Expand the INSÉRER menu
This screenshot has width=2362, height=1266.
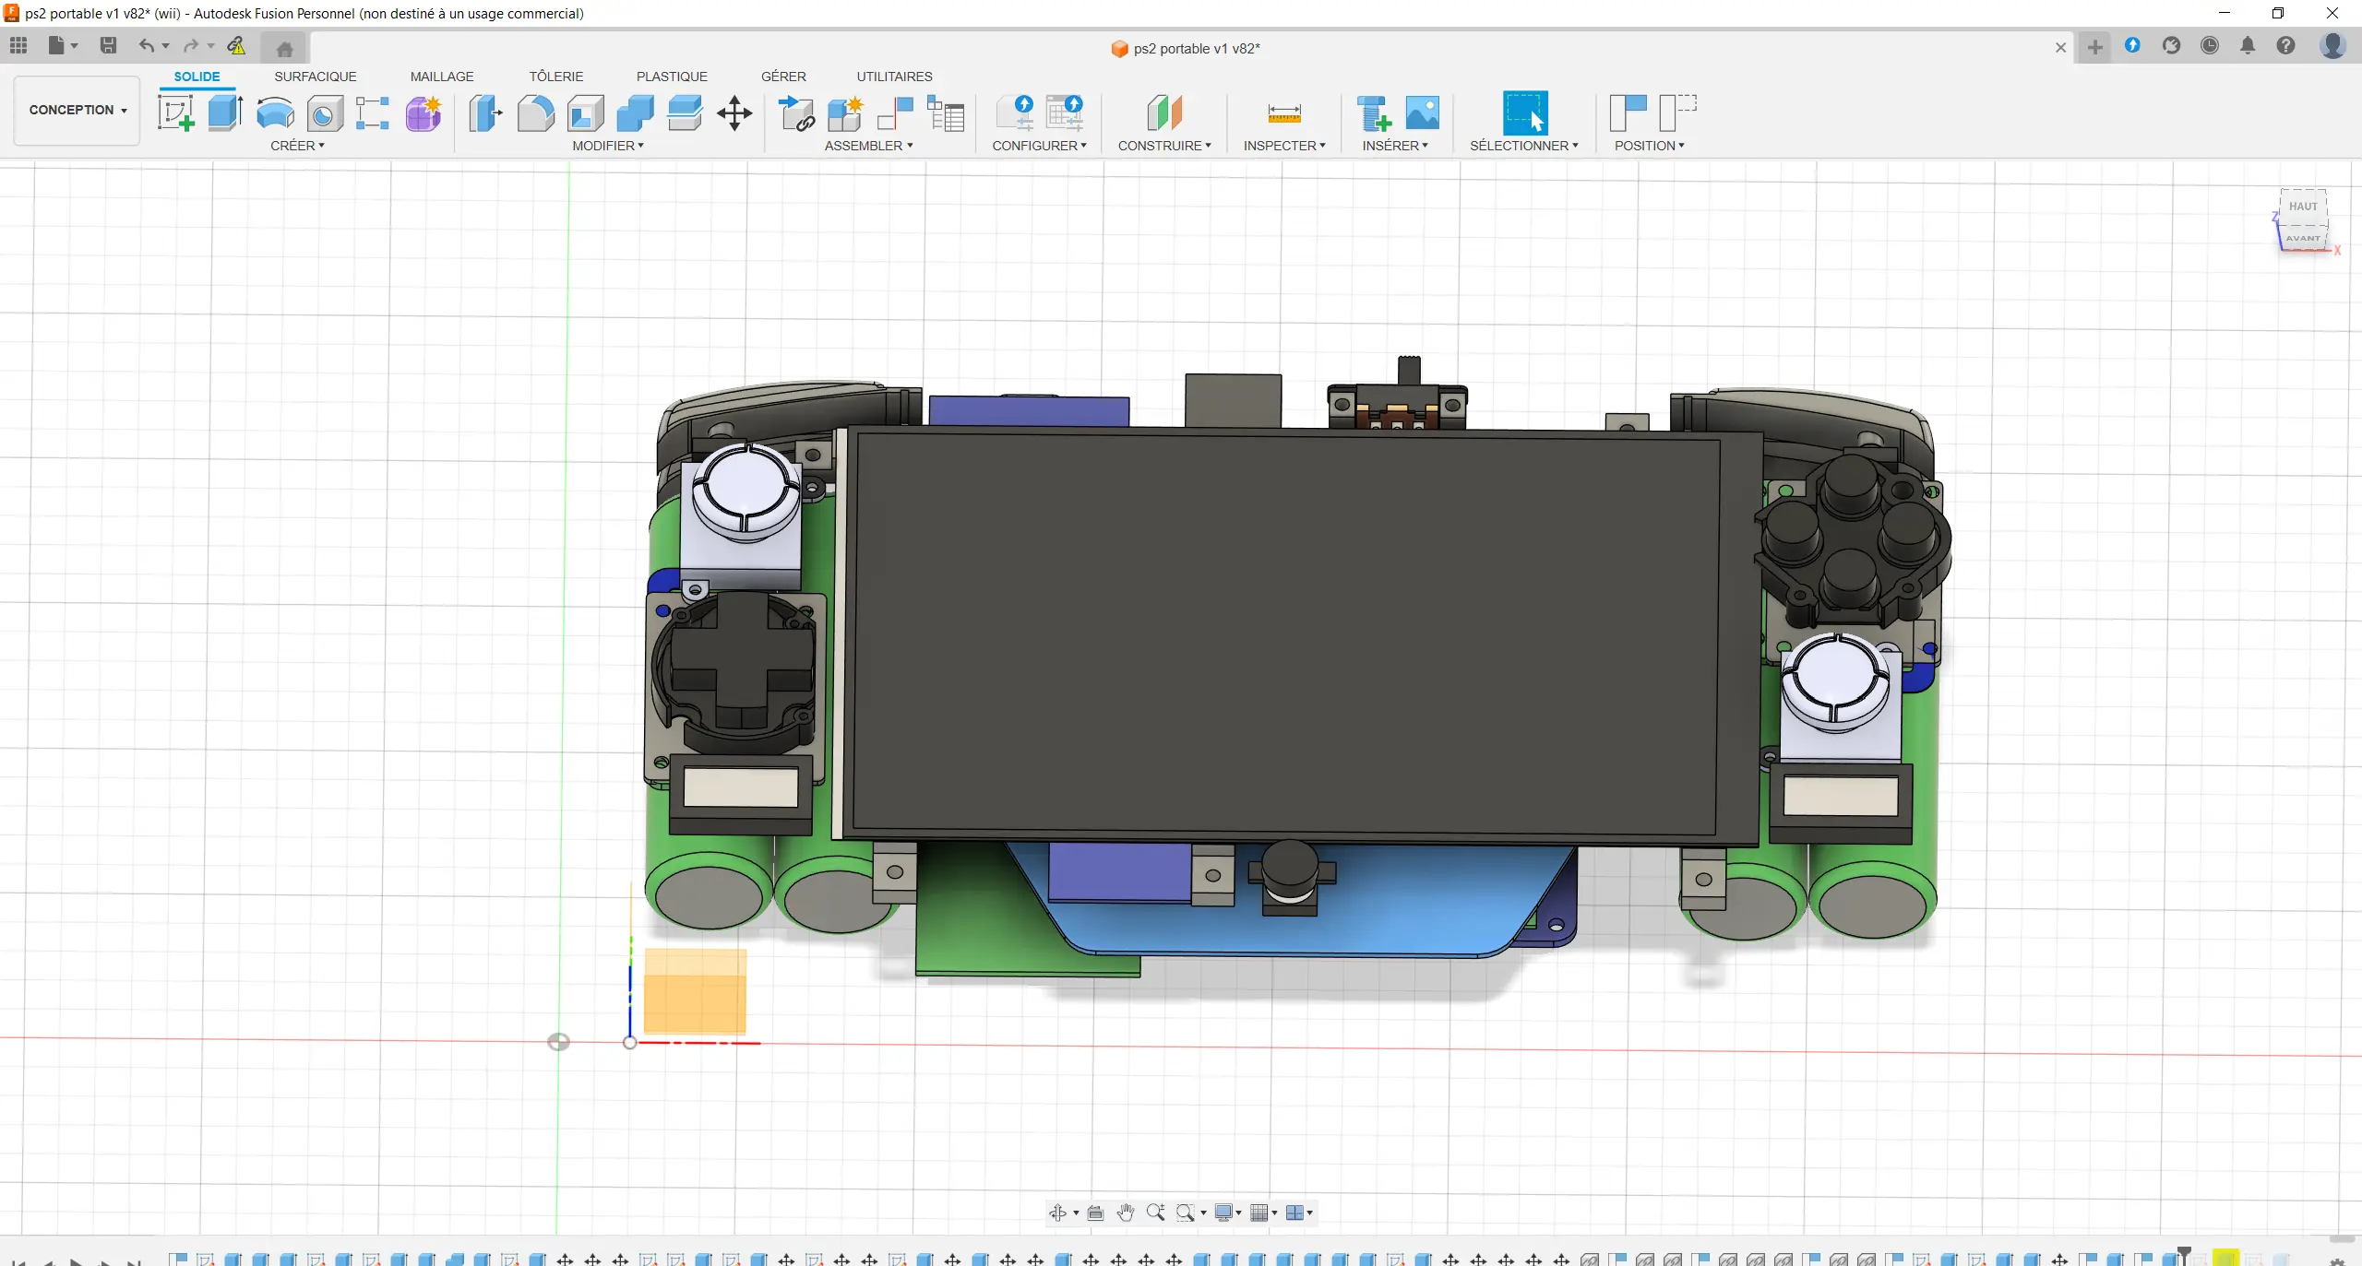point(1395,146)
